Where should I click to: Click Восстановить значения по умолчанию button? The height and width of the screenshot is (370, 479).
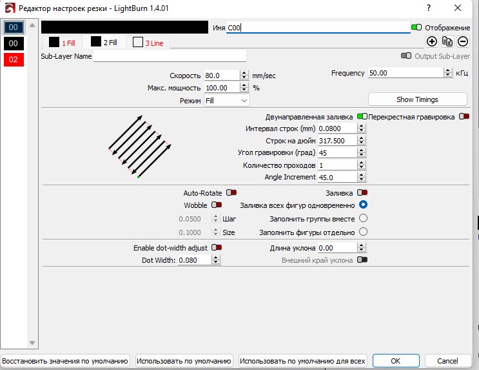point(64,361)
